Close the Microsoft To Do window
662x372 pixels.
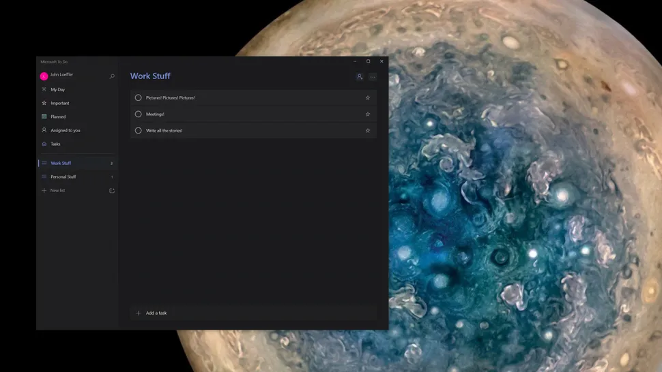pyautogui.click(x=382, y=61)
